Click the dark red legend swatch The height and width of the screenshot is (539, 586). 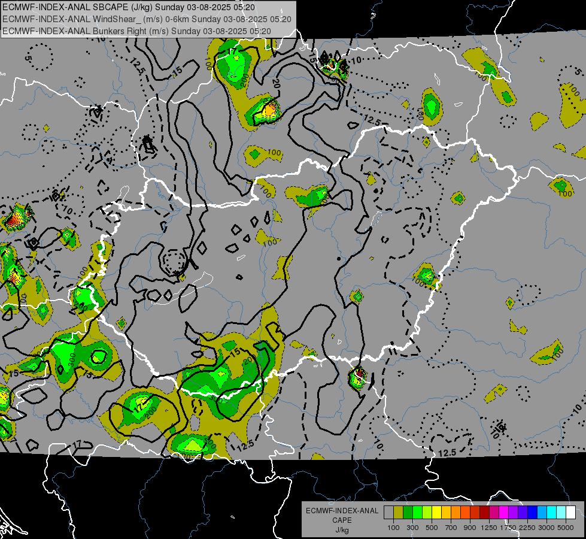(484, 513)
